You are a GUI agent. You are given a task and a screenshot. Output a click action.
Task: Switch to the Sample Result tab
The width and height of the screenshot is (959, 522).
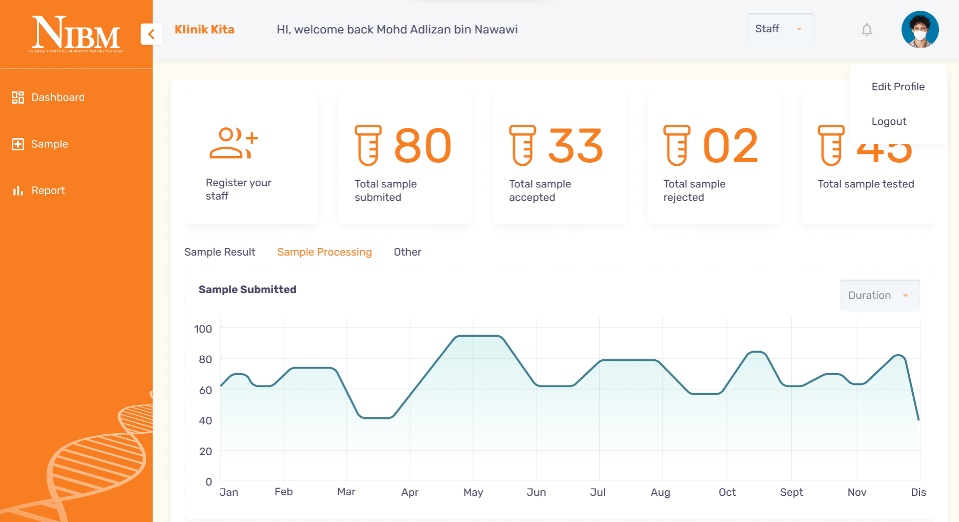pyautogui.click(x=220, y=252)
